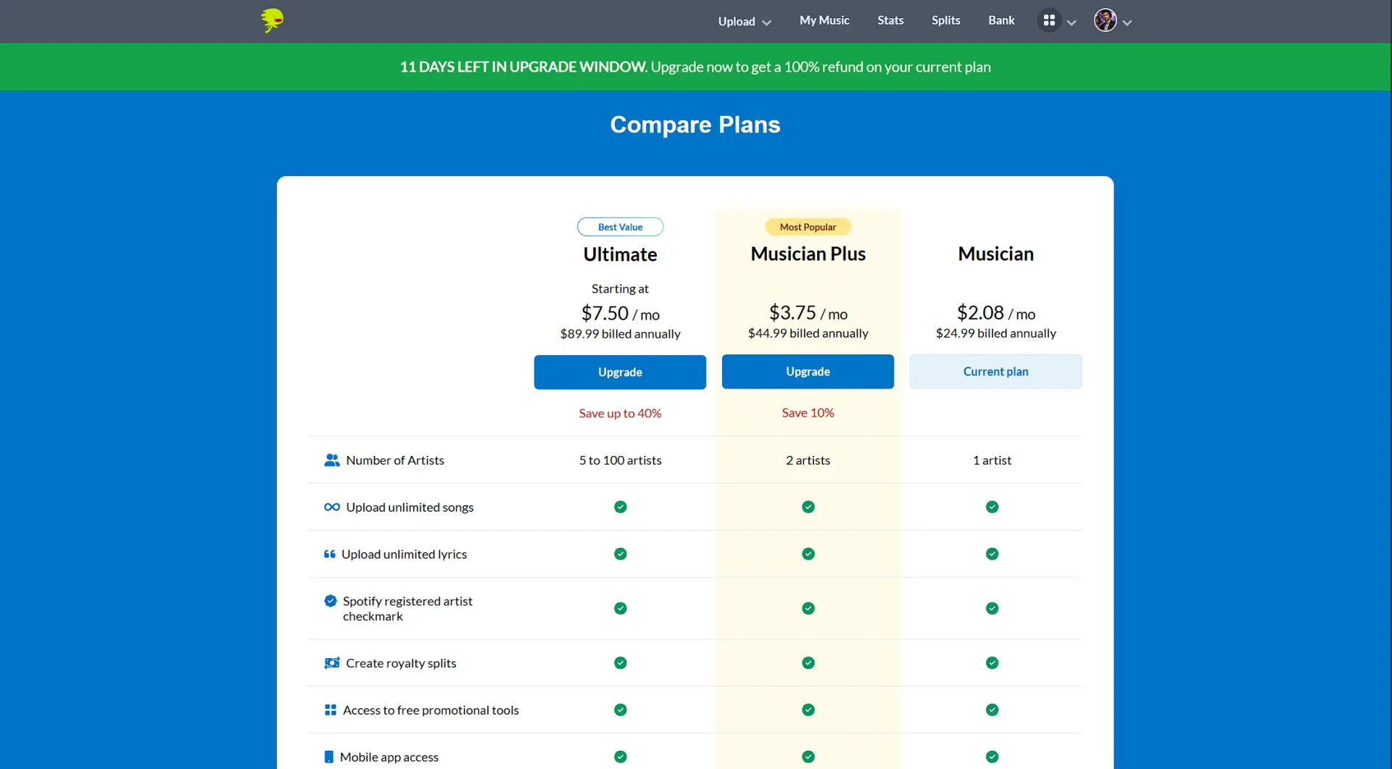Click the Musician Plus plan title
The image size is (1392, 769).
pyautogui.click(x=808, y=254)
